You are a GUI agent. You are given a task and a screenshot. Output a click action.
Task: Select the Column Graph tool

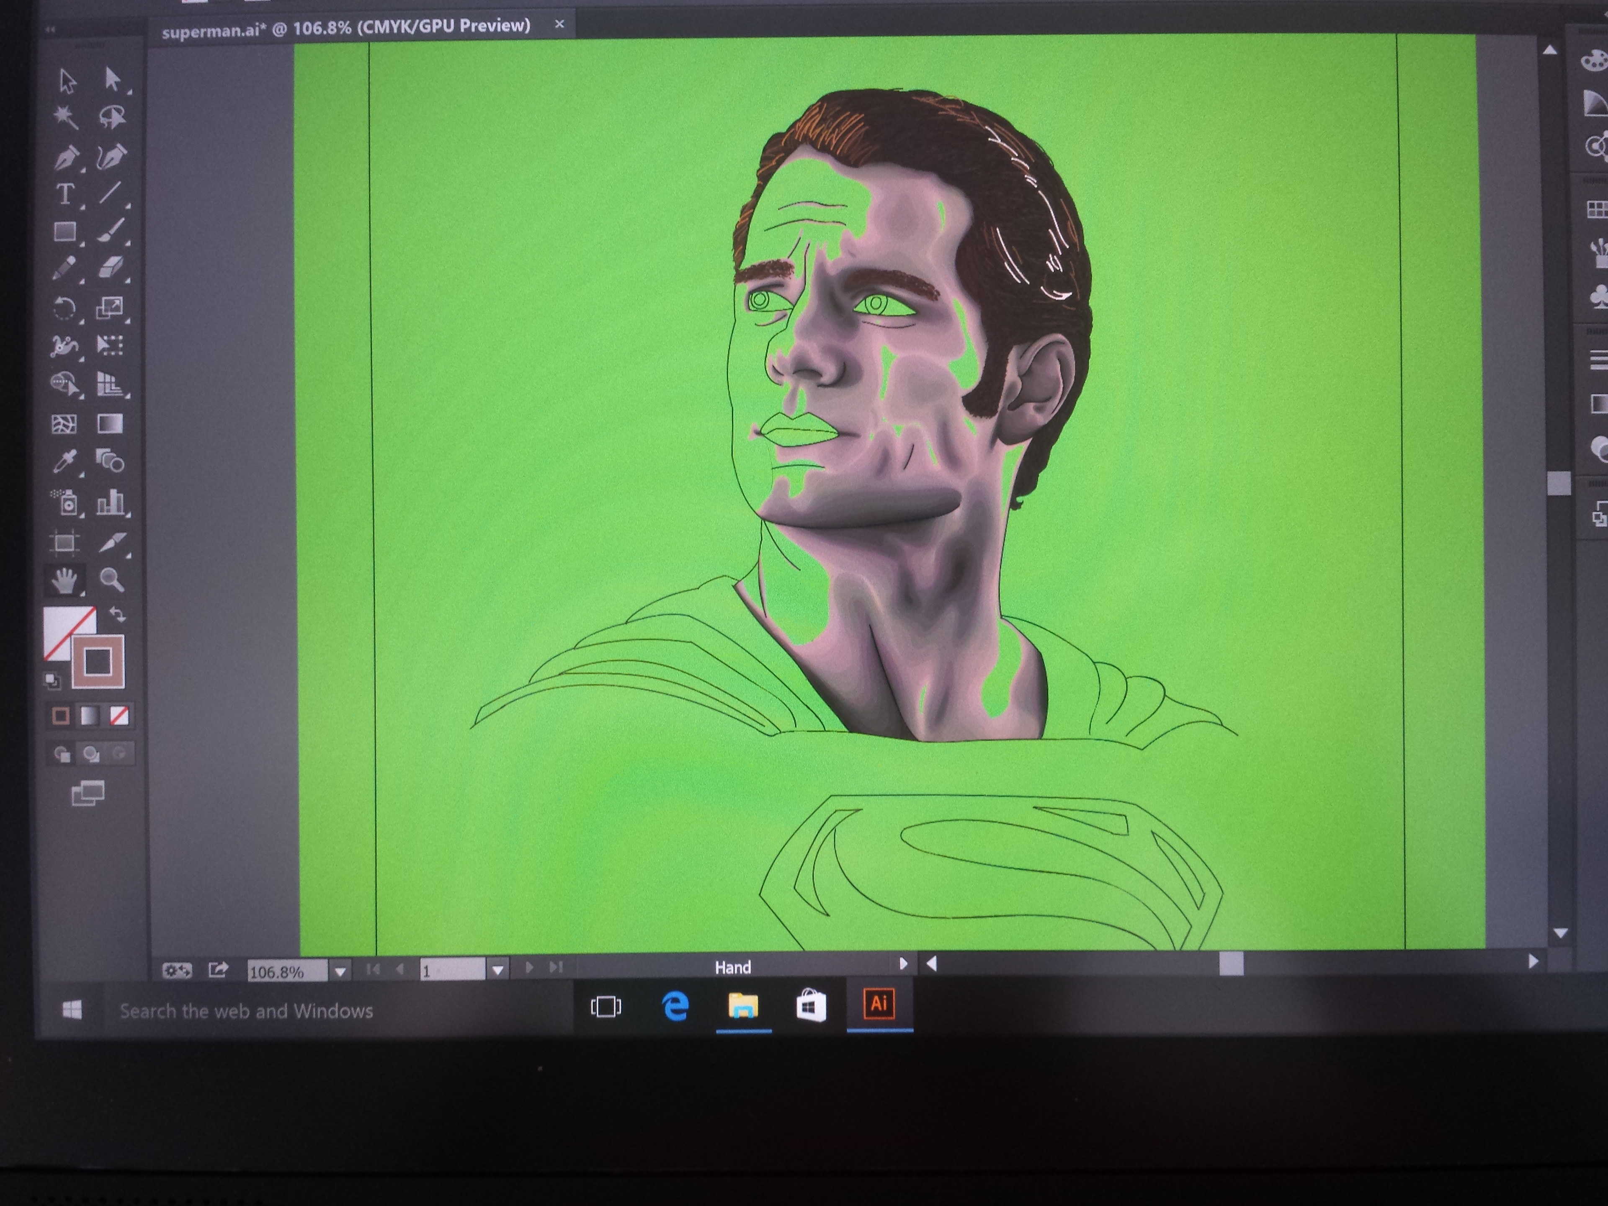click(111, 502)
